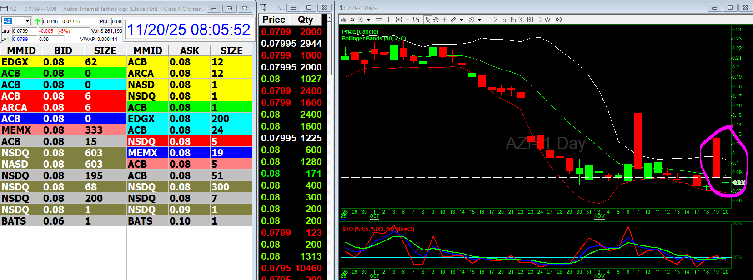Image resolution: width=753 pixels, height=280 pixels.
Task: Toggle the arrow pointer tool
Action: (x=428, y=20)
